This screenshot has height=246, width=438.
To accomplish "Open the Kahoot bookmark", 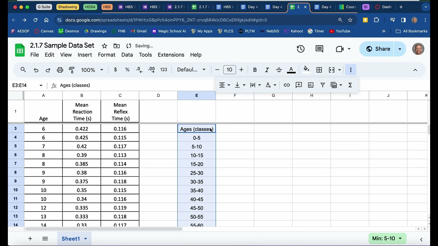I will pos(293,31).
